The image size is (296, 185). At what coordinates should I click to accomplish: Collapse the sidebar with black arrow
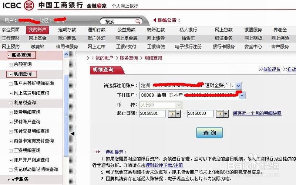click(x=72, y=134)
